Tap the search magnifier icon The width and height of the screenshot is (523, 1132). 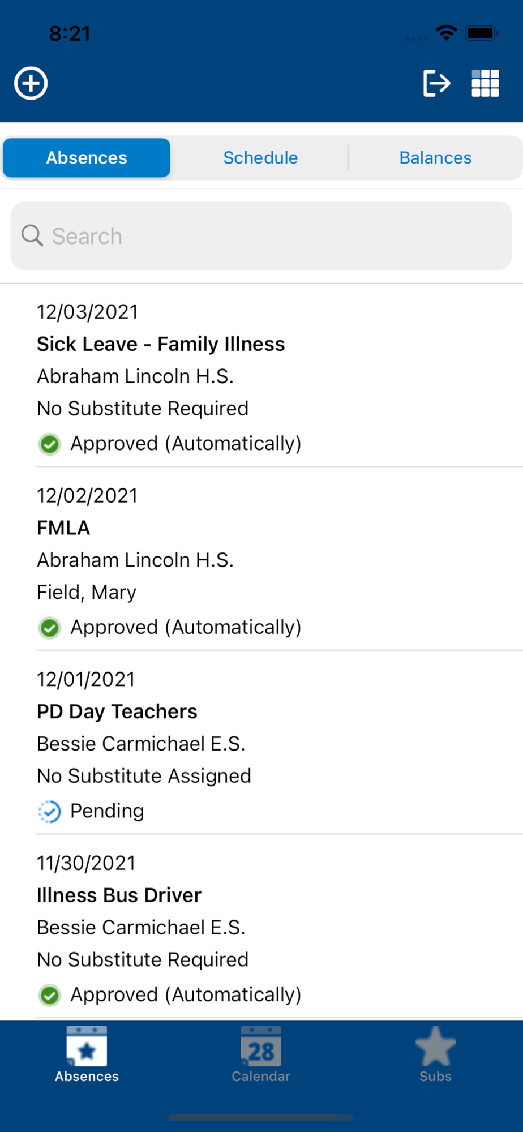(x=32, y=235)
